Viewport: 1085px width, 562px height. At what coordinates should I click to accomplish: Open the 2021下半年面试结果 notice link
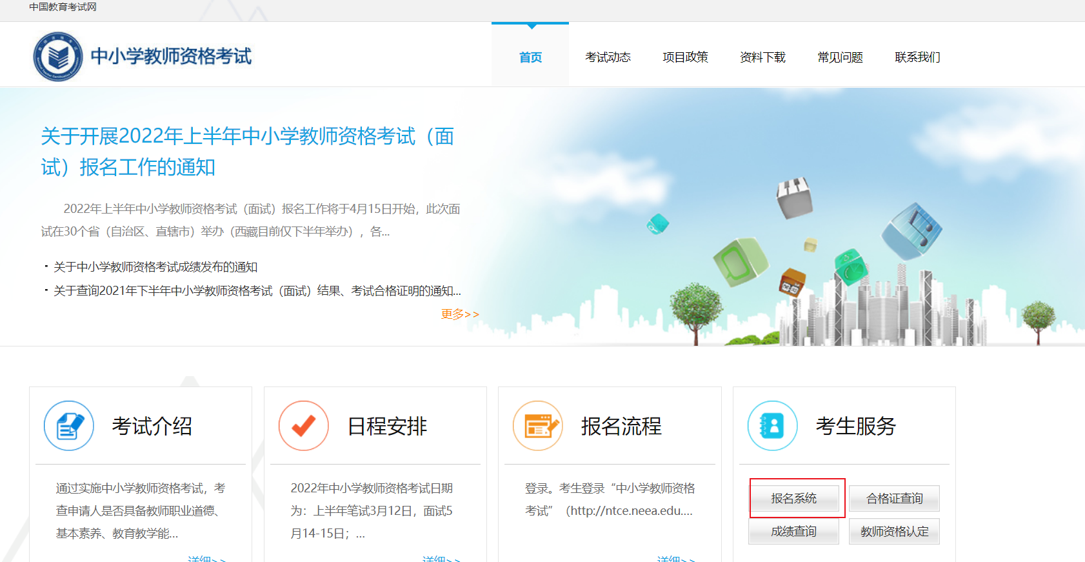click(257, 291)
